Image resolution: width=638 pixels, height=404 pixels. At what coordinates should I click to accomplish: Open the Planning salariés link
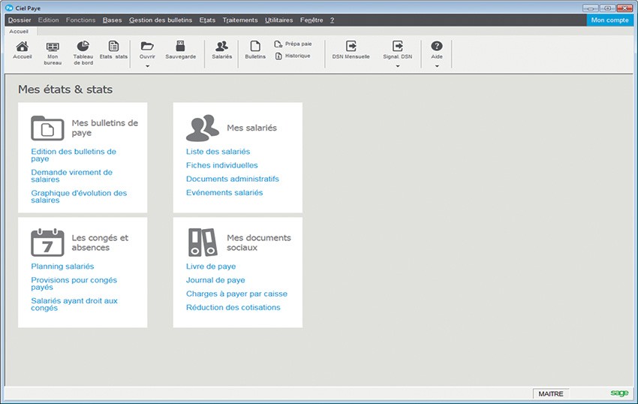pyautogui.click(x=62, y=267)
